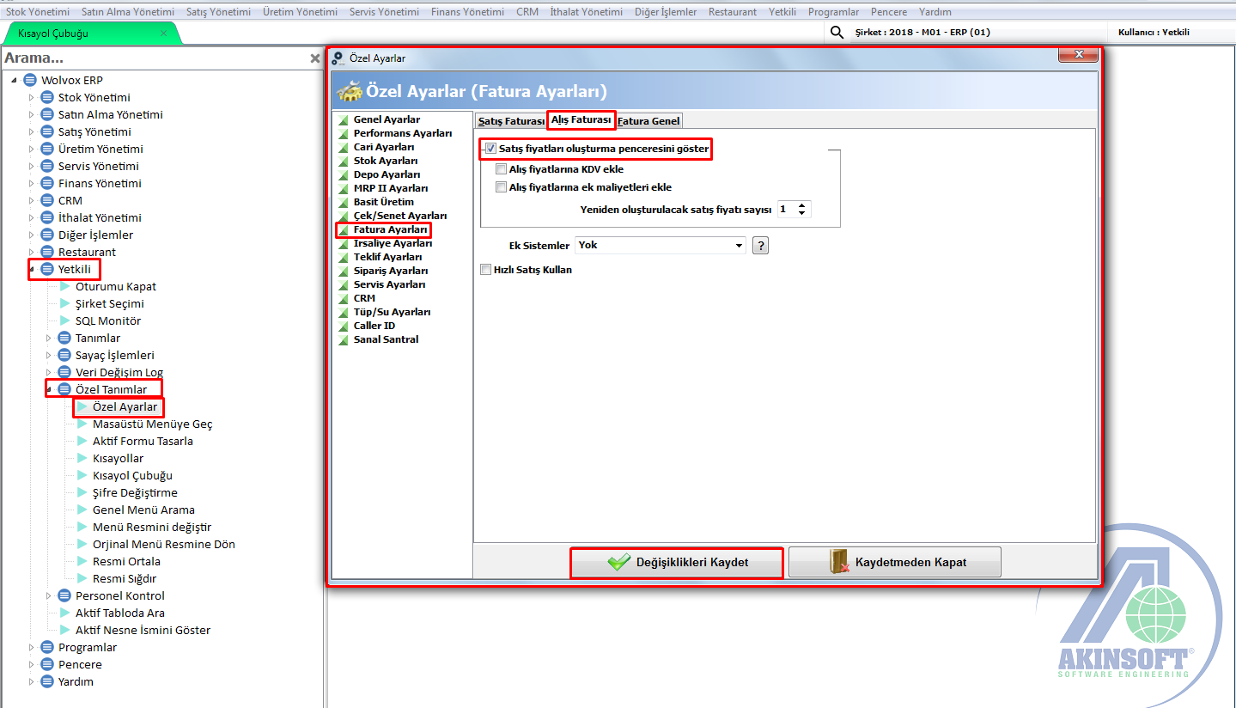Select the Alış Faturası tab
Screen dimensions: 1236x708
[x=581, y=119]
